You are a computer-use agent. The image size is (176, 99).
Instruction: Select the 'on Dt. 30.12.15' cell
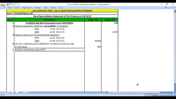57,32
